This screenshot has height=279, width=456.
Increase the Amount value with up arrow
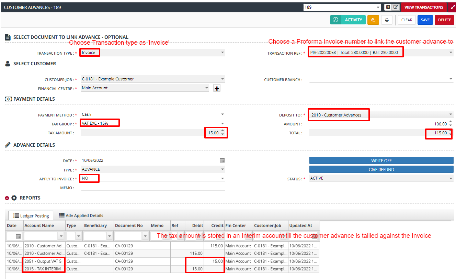(x=451, y=122)
